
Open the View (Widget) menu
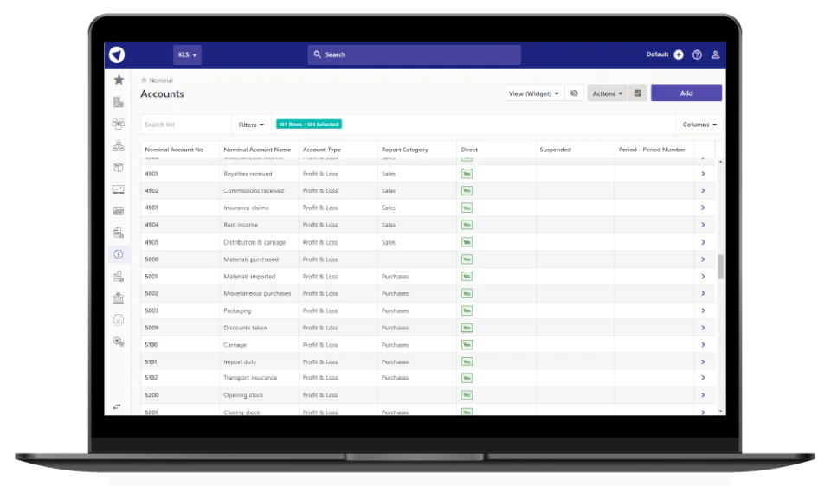534,93
